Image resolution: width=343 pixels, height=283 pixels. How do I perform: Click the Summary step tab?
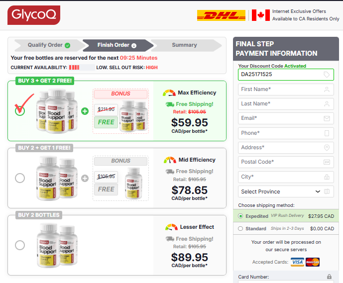click(x=184, y=45)
